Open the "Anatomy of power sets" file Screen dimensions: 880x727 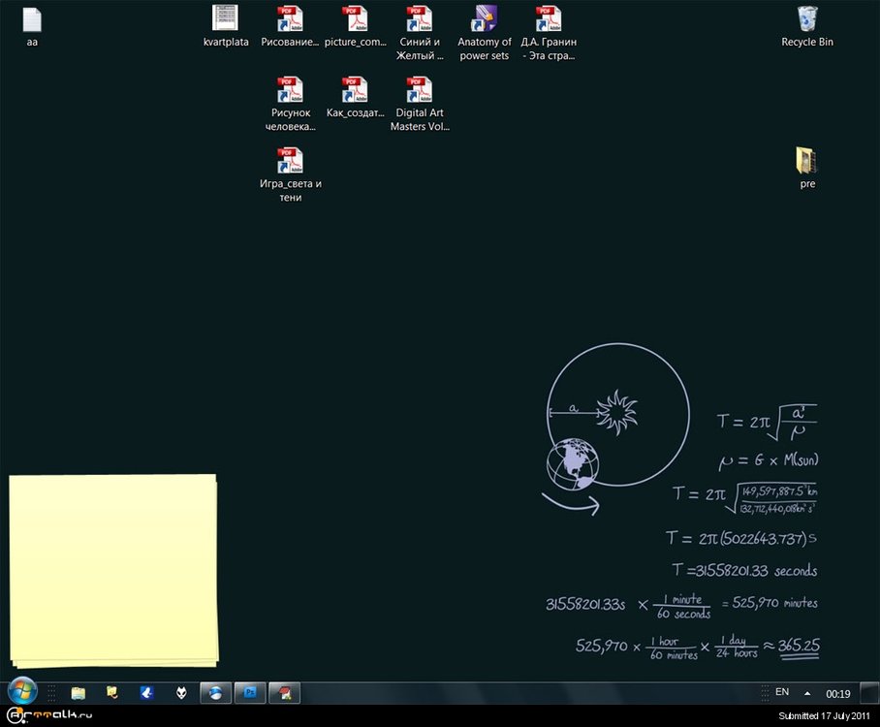(484, 19)
